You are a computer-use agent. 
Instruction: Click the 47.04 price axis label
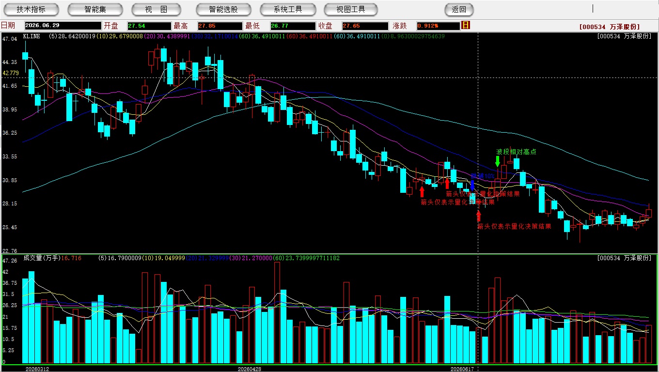(x=10, y=38)
